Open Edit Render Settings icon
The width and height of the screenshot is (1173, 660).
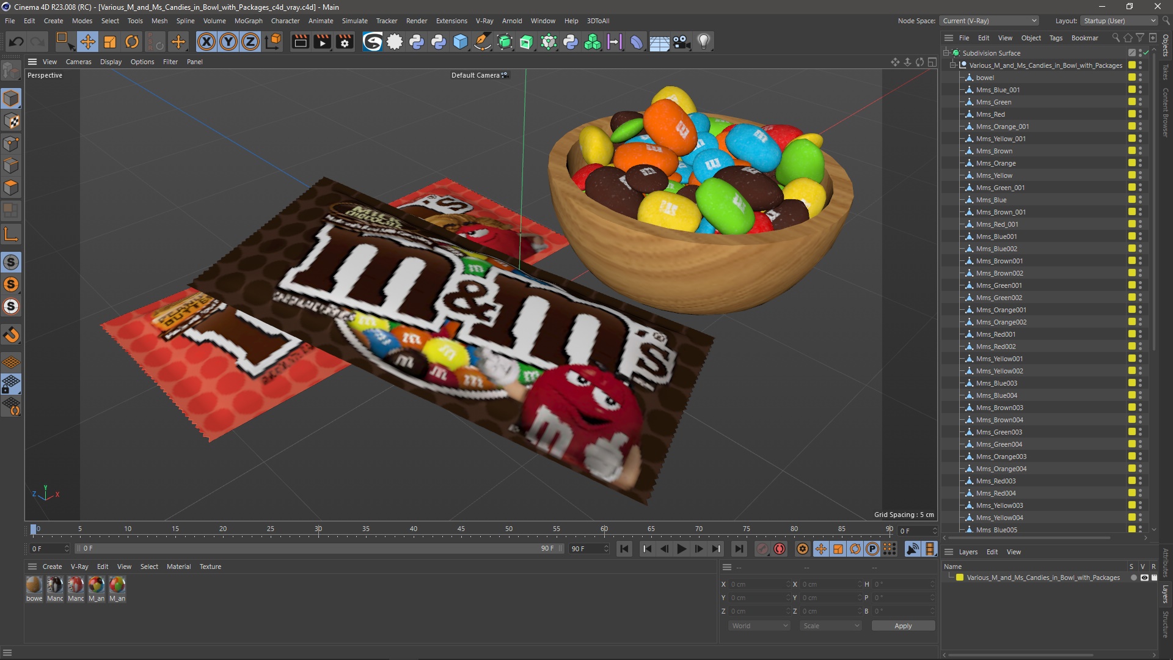(x=345, y=42)
